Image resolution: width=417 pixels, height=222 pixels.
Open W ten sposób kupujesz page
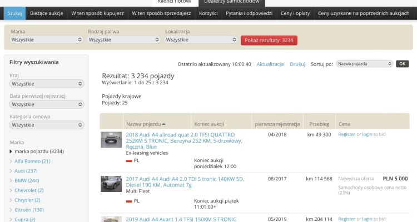[x=97, y=13]
